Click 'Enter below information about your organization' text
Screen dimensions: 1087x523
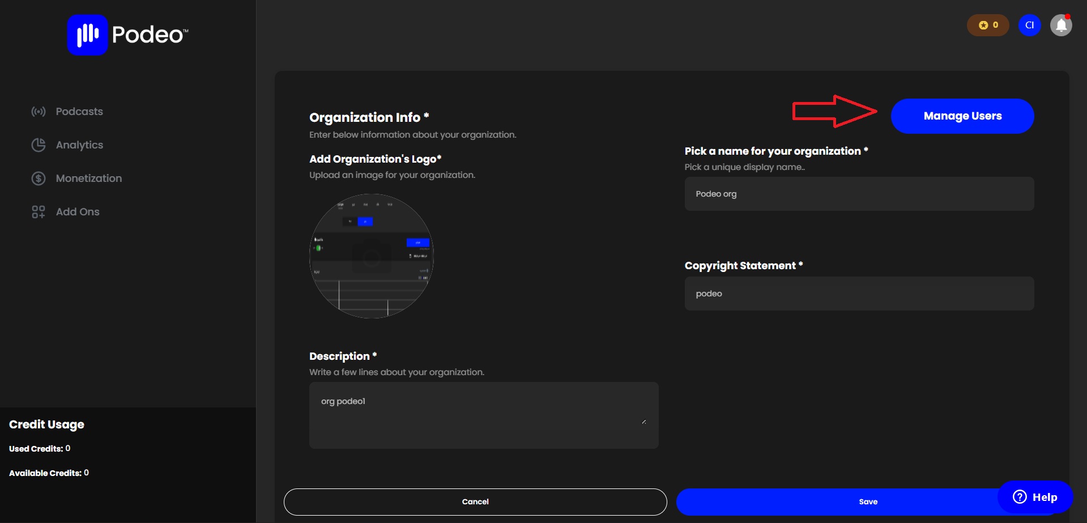(412, 135)
